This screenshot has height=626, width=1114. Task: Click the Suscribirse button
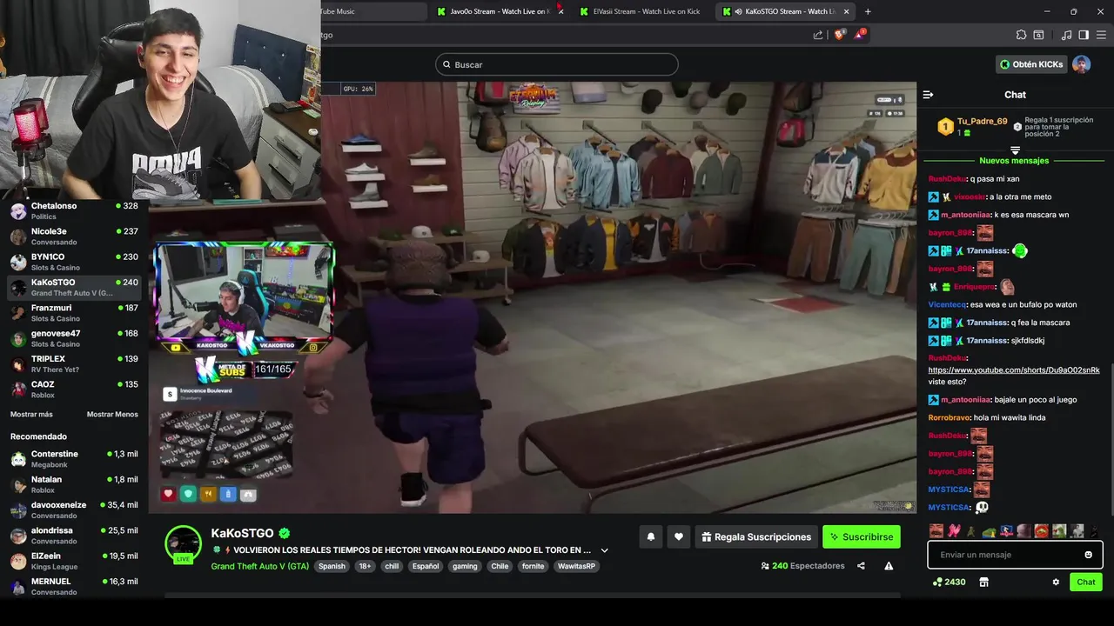coord(861,537)
